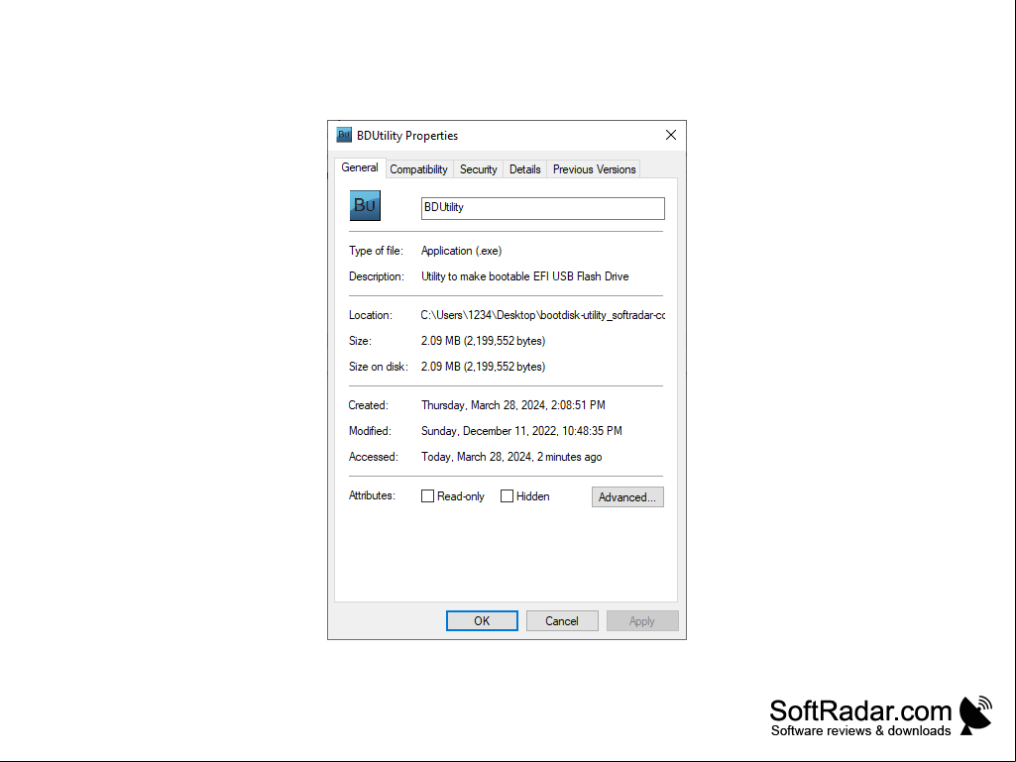The width and height of the screenshot is (1016, 762).
Task: Click the Accessed value 'Today, March 28, 2024'
Action: pos(511,457)
